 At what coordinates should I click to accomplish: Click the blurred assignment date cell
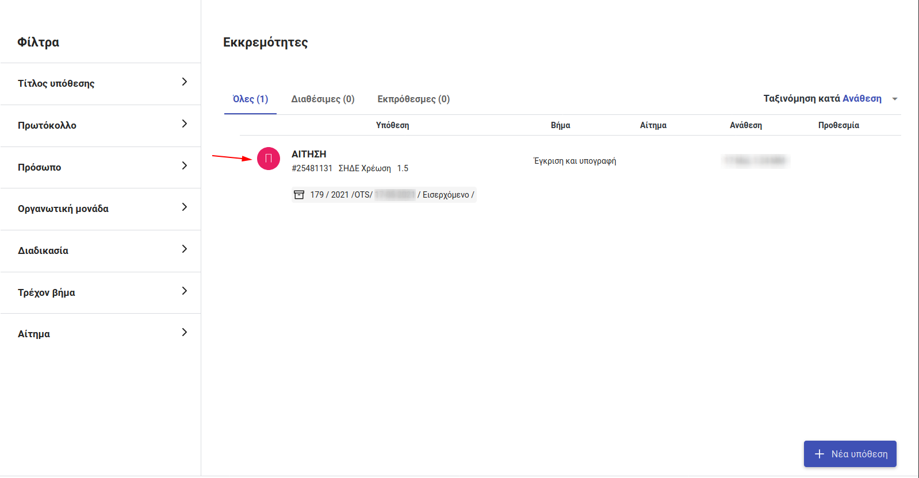point(755,161)
